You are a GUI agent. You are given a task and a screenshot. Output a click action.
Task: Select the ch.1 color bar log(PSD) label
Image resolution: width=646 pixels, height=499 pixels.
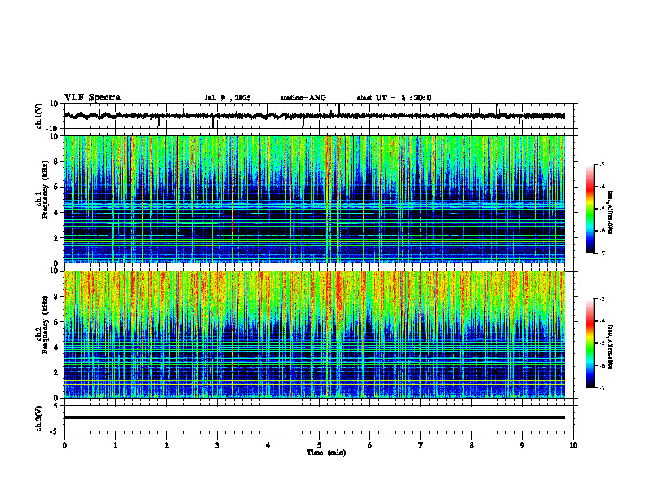pyautogui.click(x=611, y=213)
